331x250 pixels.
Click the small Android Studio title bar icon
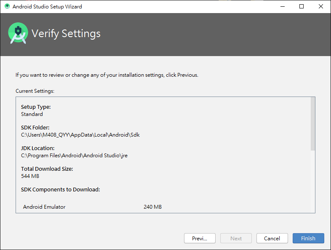tap(7, 6)
